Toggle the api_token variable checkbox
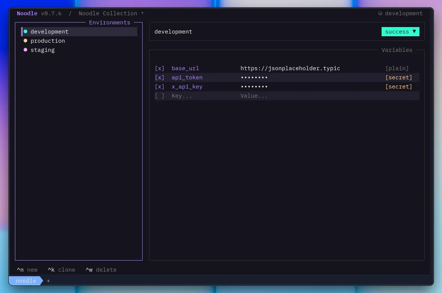Screen dimensions: 442x293 [159, 77]
